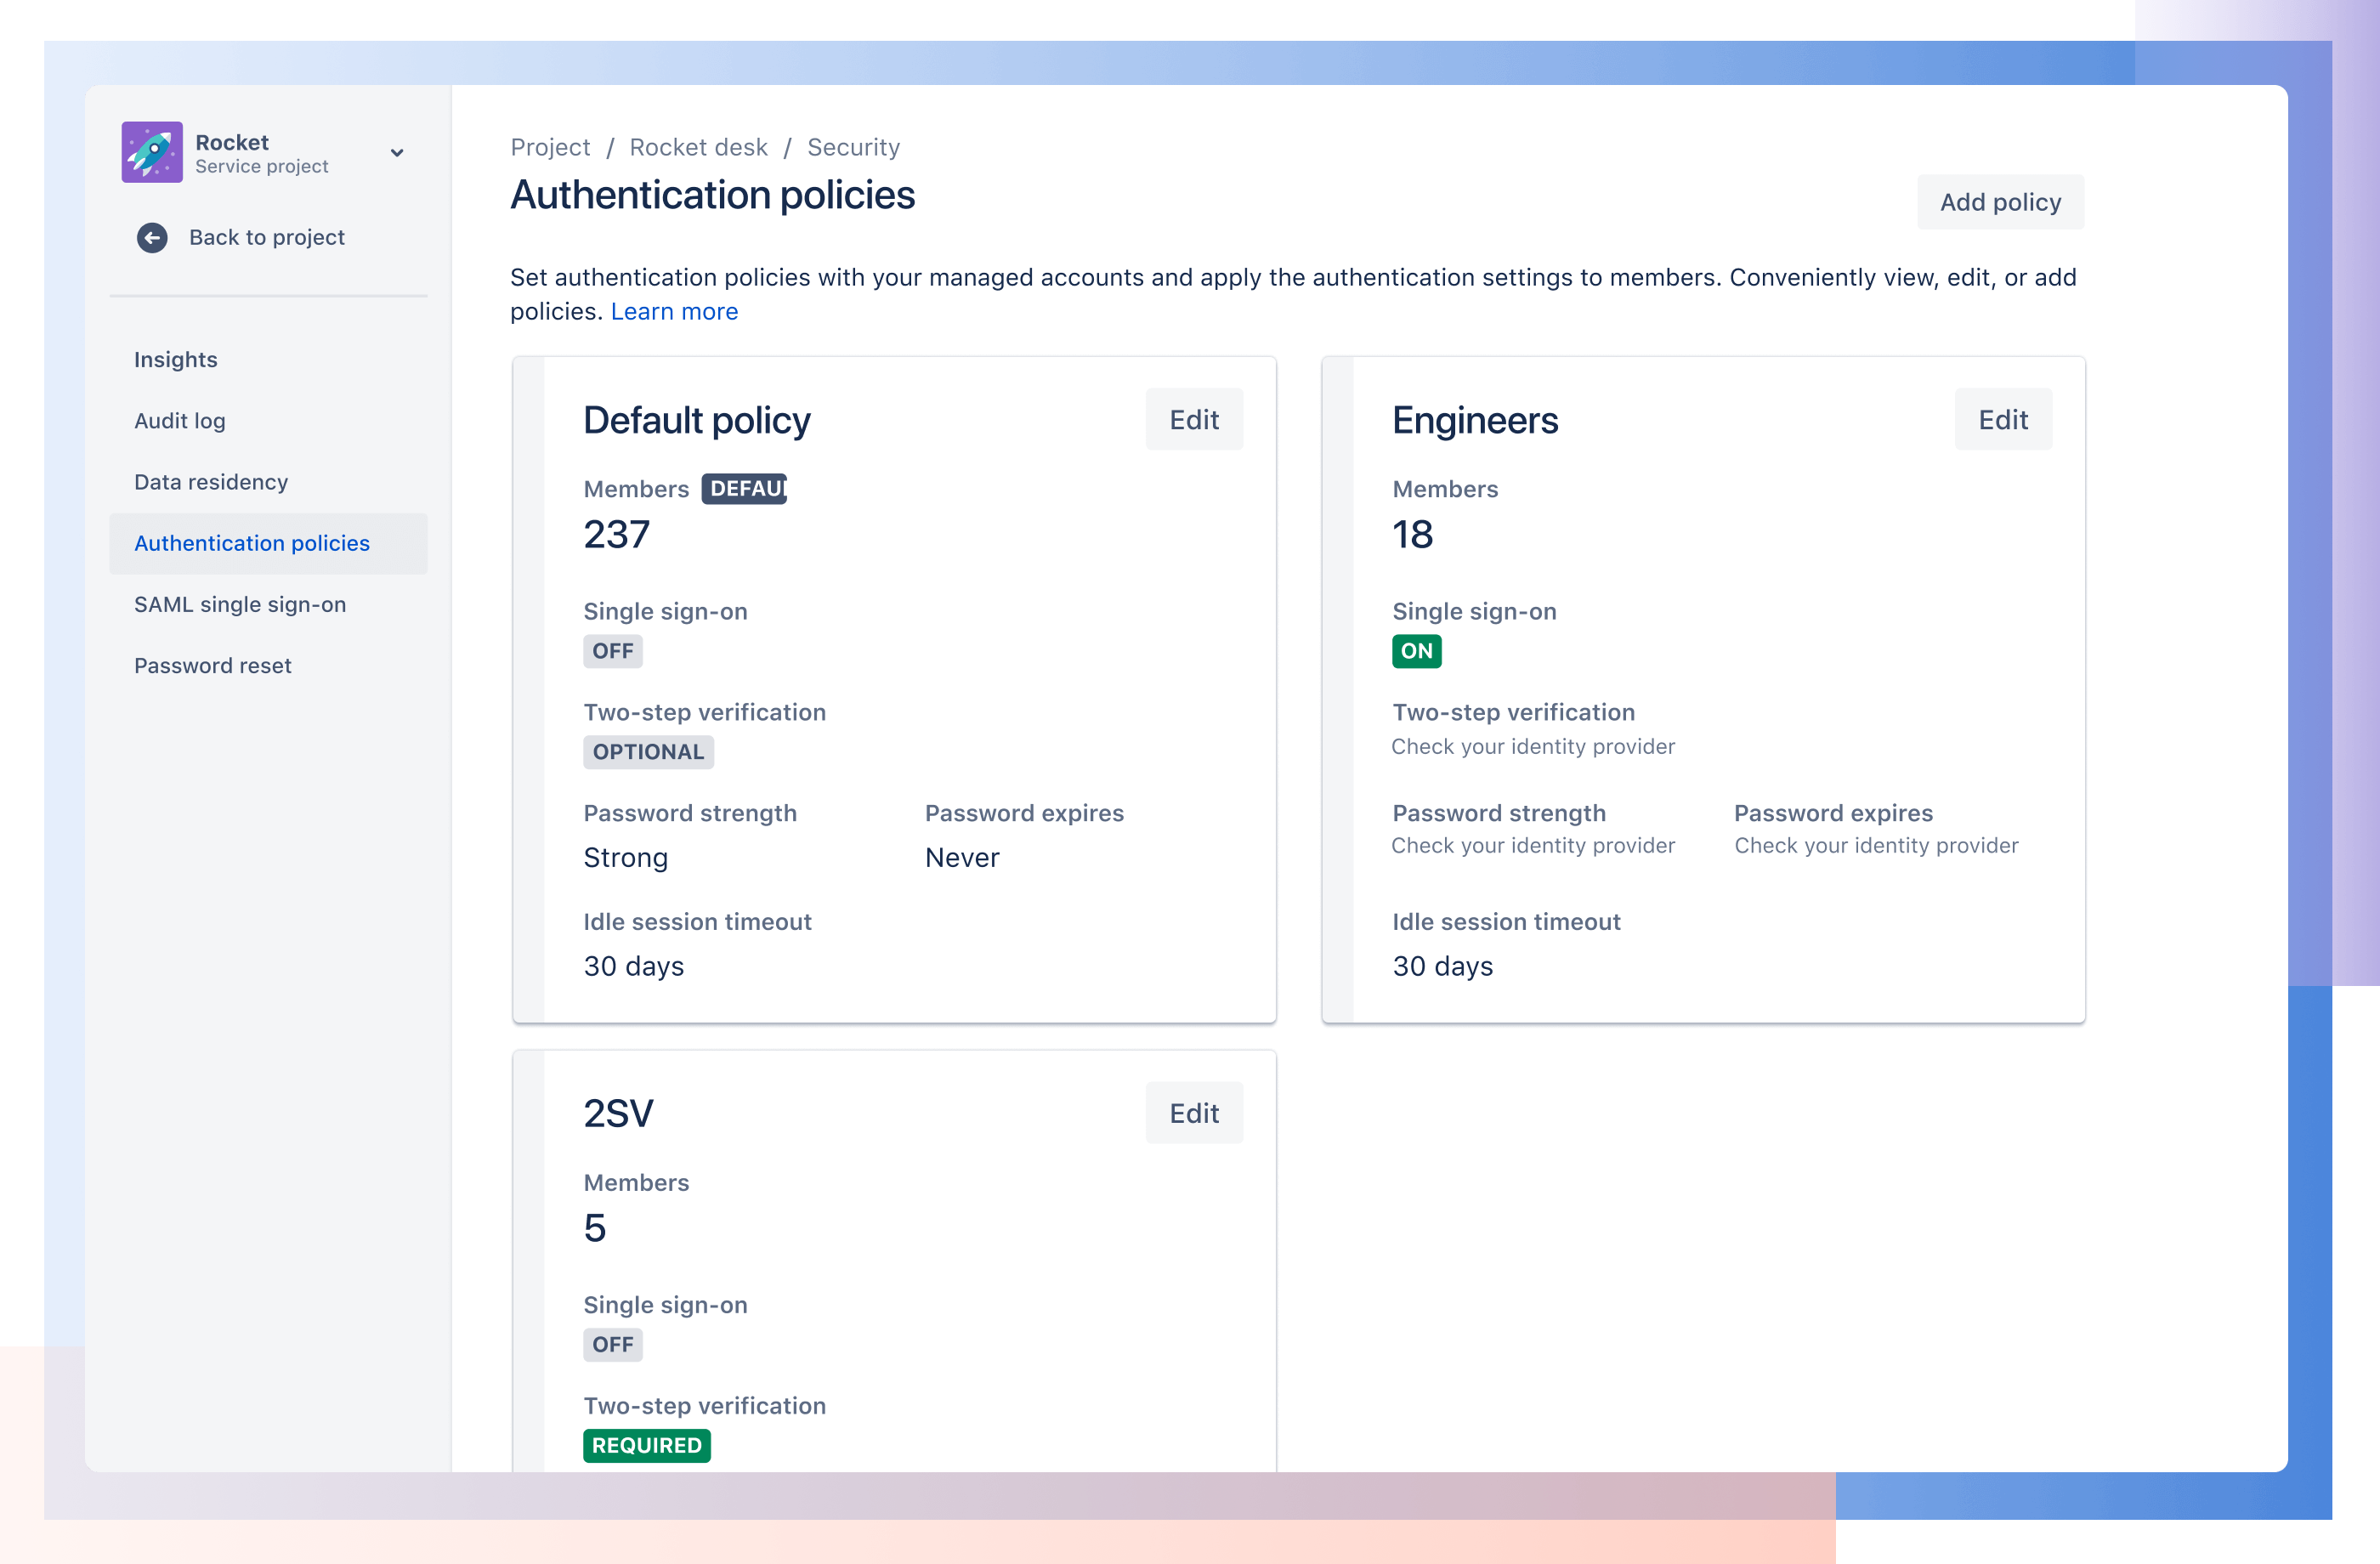Viewport: 2380px width, 1564px height.
Task: Toggle Single sign-on ON for Engineers policy
Action: (x=1415, y=649)
